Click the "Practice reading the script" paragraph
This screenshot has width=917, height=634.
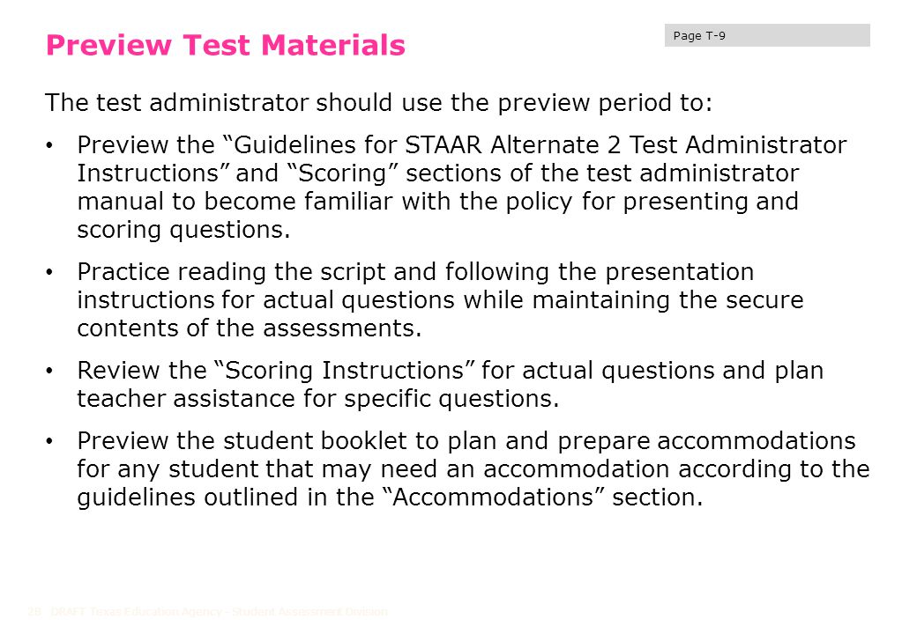tap(440, 300)
